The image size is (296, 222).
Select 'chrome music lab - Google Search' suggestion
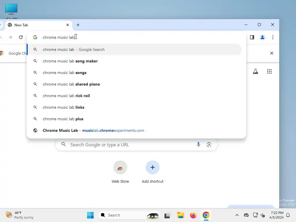point(134,49)
